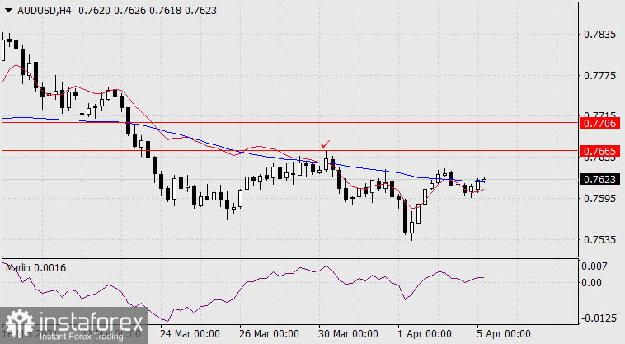
Task: Click the instaforex logo emblem
Action: 16,322
